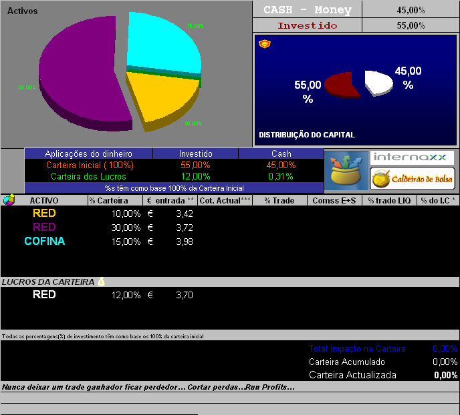Screen dimensions: 460x415
Task: Click the orange 45,00% Cash value
Action: pyautogui.click(x=281, y=165)
